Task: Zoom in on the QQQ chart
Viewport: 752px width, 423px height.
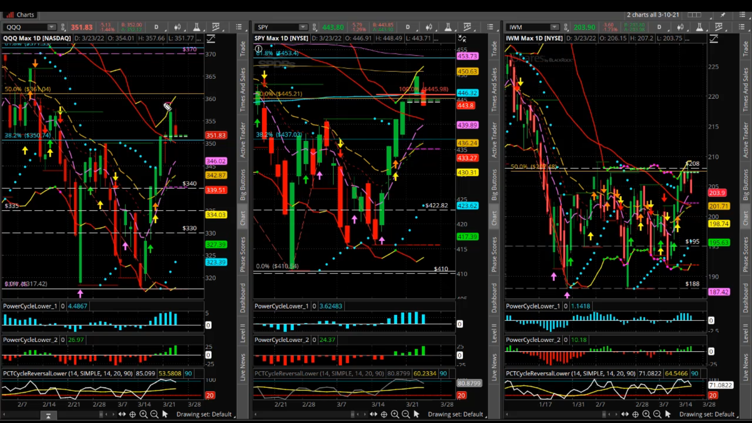Action: (x=143, y=414)
